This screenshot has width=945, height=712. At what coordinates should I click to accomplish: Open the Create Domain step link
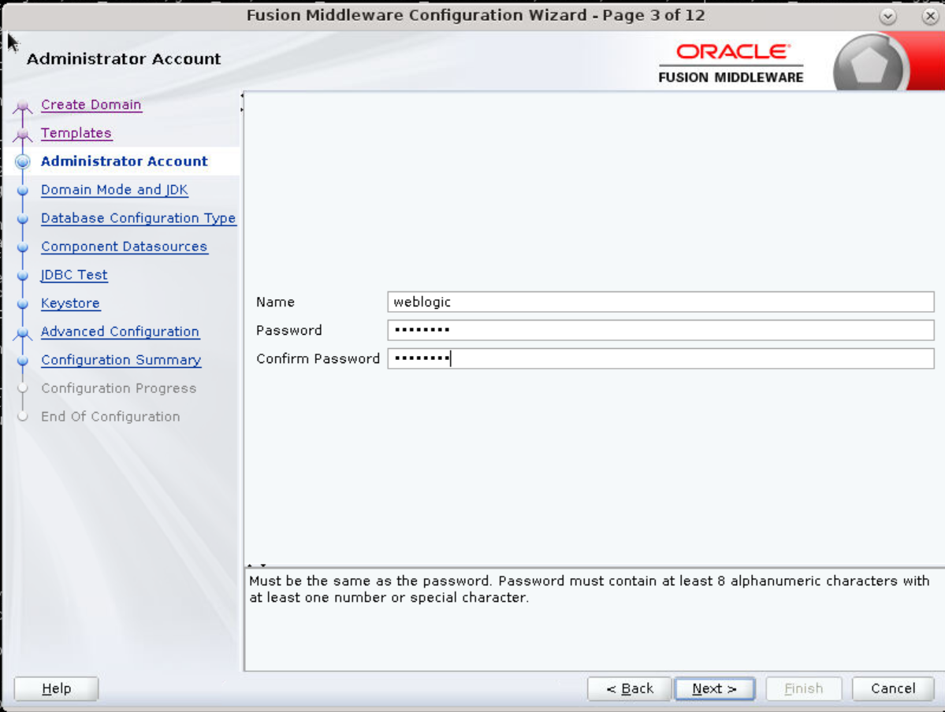(91, 105)
